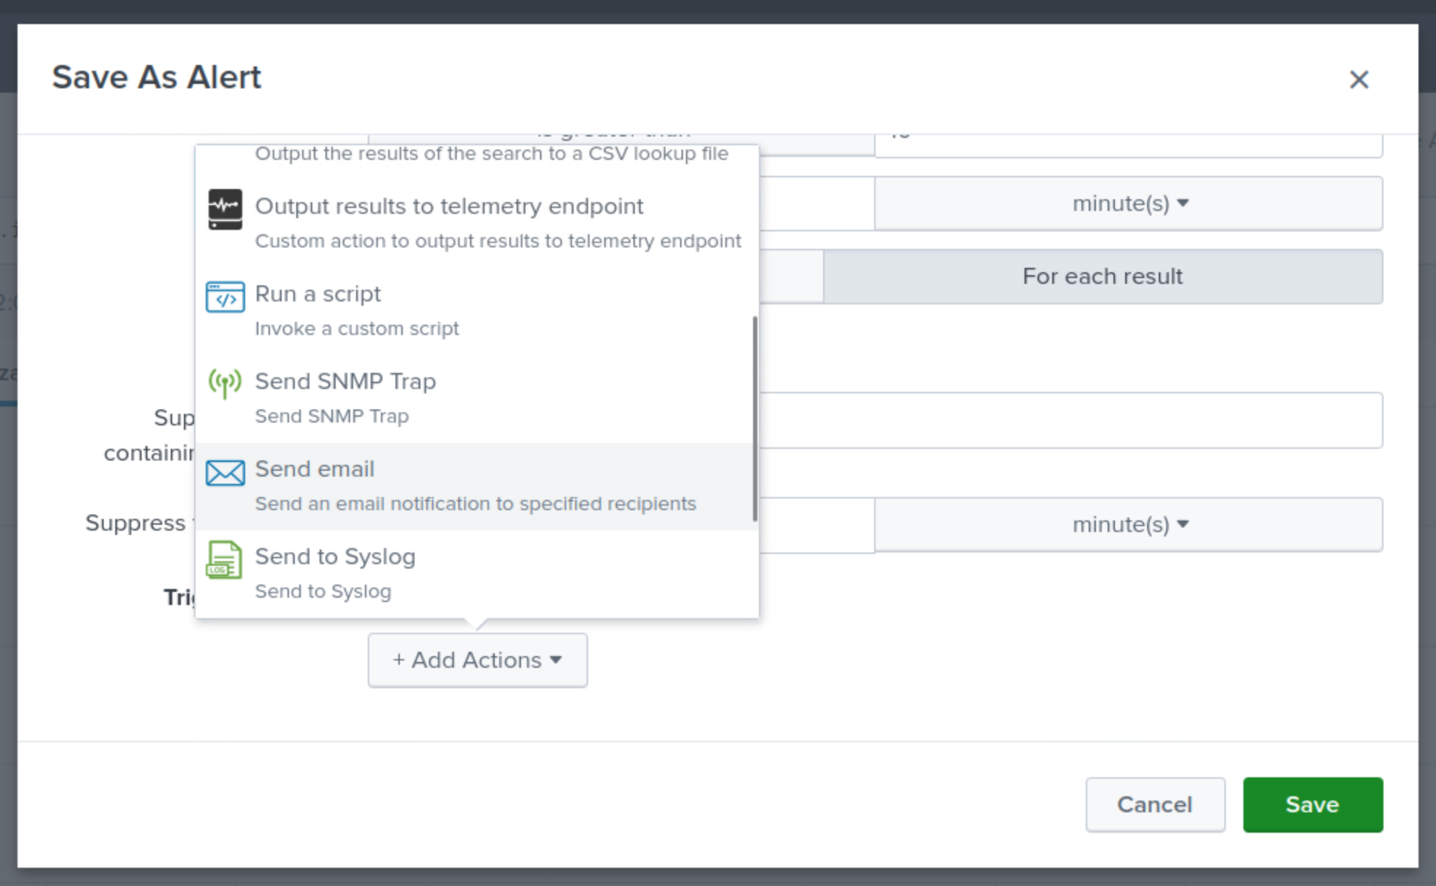Open the Add Actions dropdown

[477, 660]
